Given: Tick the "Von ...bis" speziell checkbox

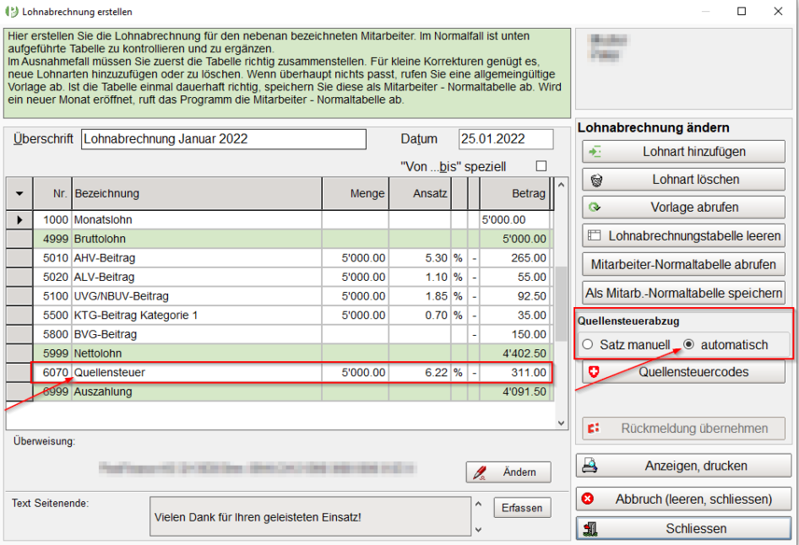Looking at the screenshot, I should click(541, 166).
